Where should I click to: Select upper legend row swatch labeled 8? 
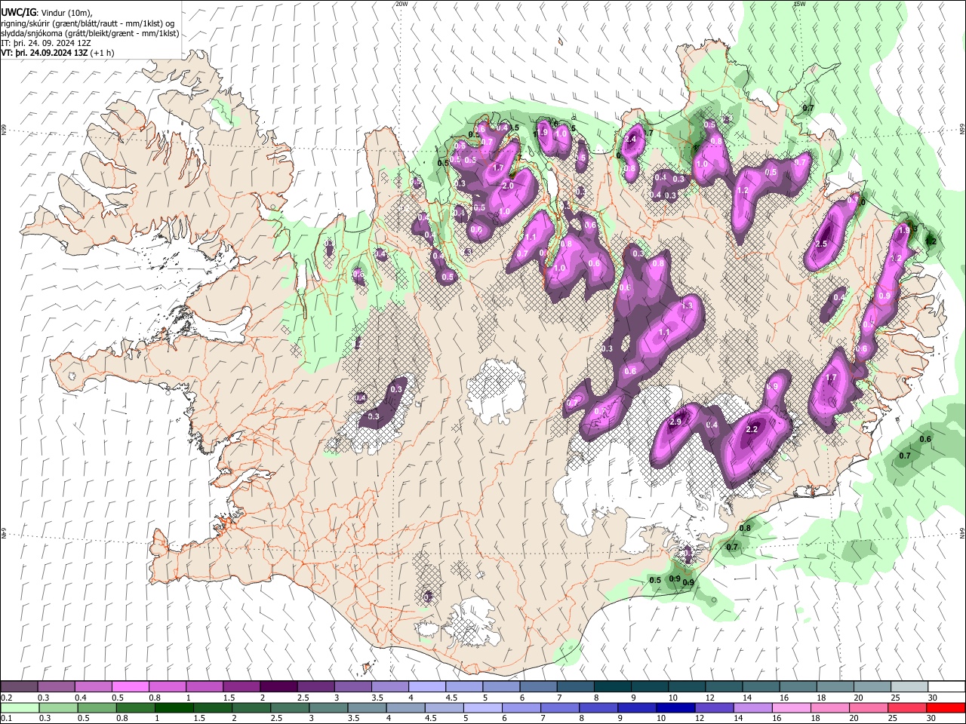[612, 687]
